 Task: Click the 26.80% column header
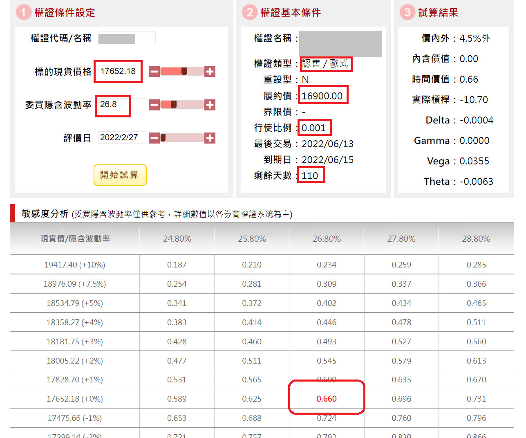click(x=327, y=239)
